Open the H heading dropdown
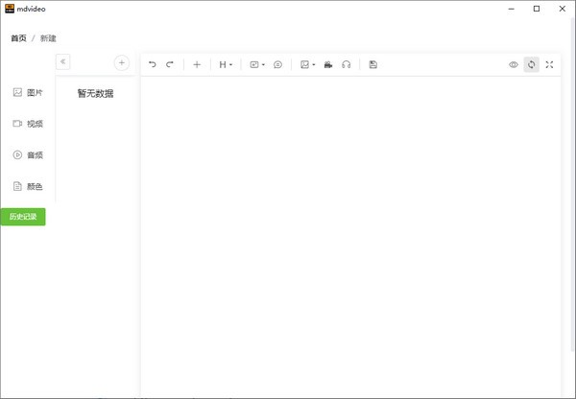 pos(226,64)
